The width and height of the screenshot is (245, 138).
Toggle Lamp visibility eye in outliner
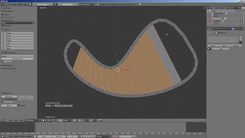click(237, 24)
